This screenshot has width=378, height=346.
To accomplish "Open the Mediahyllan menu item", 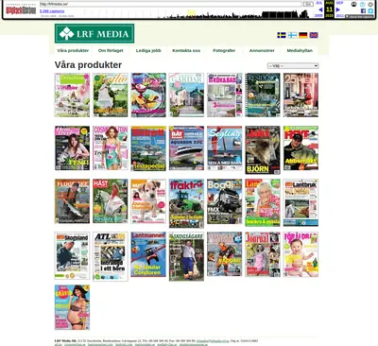I will point(300,50).
